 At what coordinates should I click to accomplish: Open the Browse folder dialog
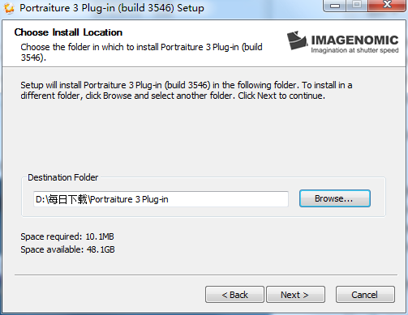[335, 198]
